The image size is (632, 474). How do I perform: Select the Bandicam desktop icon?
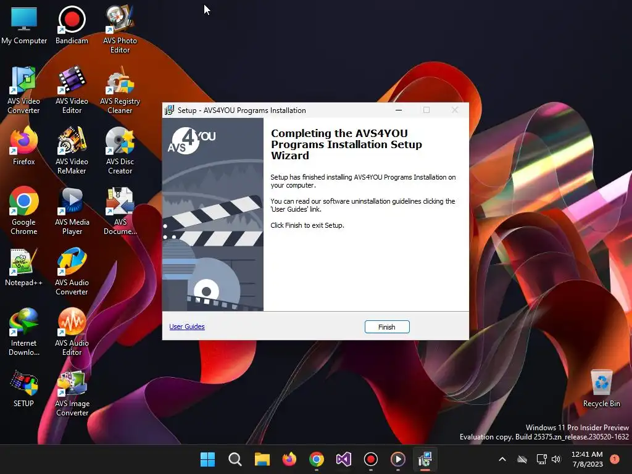[x=72, y=26]
